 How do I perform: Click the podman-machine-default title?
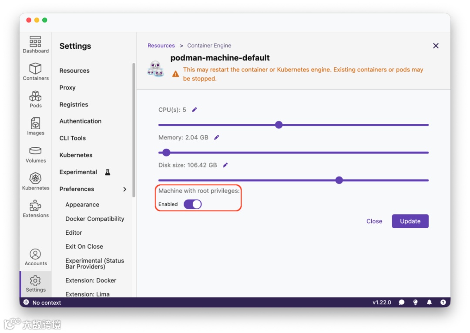point(220,58)
